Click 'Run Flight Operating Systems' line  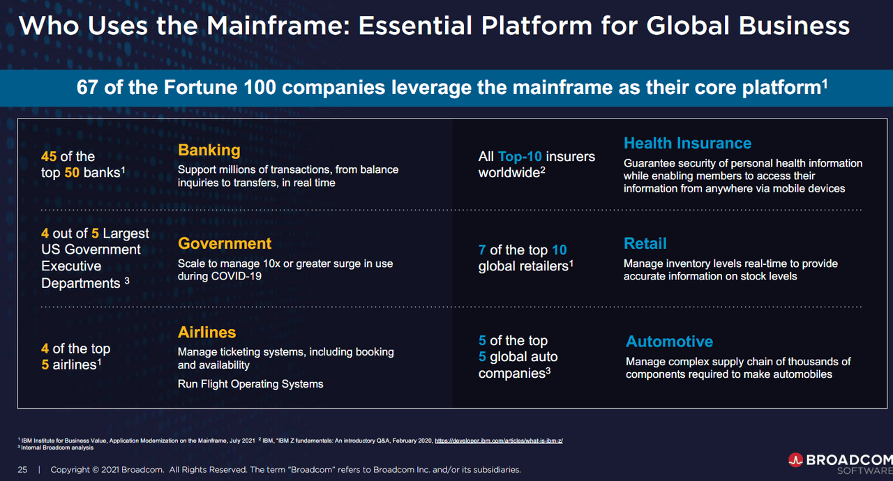click(250, 383)
